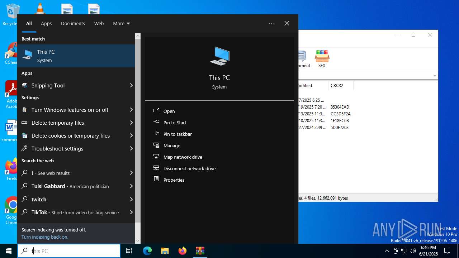Screen dimensions: 459x258
Task: Click the Turn Windows features icon
Action: point(25,110)
